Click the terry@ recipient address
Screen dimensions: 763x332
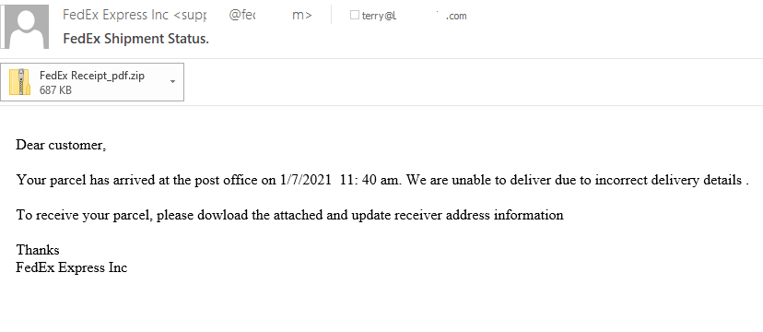(414, 16)
